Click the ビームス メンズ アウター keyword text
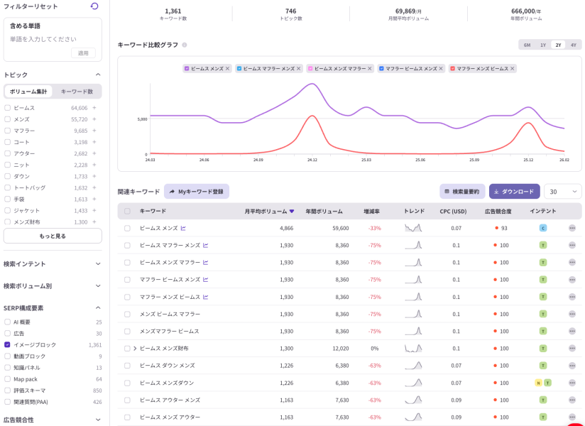Viewport: 585px width, 426px height. click(170, 417)
